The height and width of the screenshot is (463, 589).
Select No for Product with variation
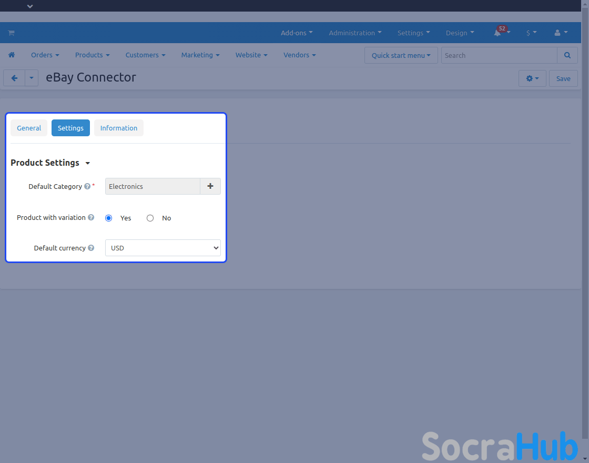(150, 218)
